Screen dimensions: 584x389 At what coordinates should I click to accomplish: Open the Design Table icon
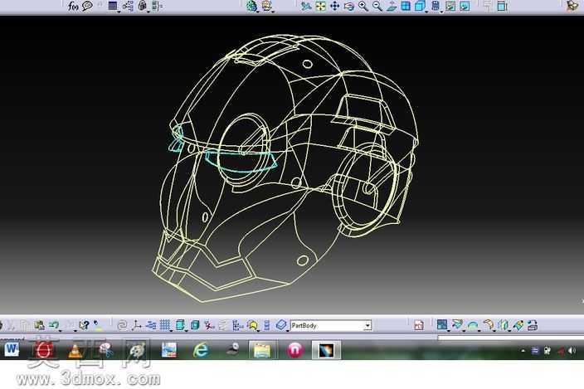pyautogui.click(x=113, y=6)
